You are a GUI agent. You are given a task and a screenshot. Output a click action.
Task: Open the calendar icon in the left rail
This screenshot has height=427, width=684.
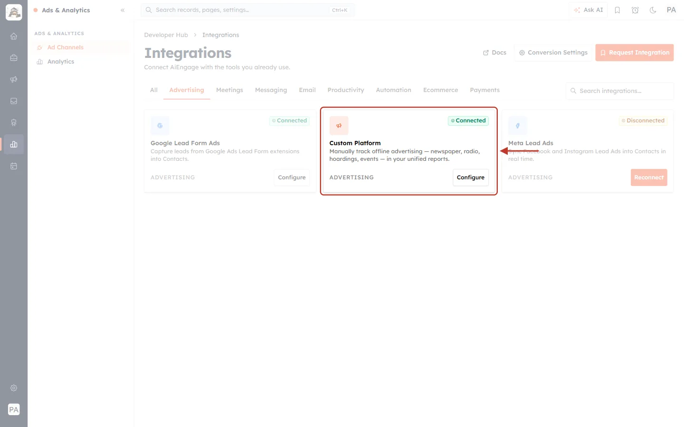pyautogui.click(x=14, y=166)
